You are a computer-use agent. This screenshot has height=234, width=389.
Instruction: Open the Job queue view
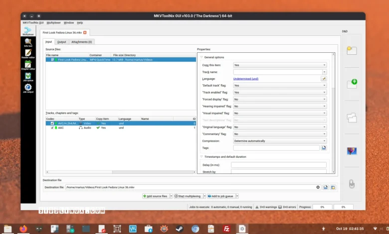point(28,77)
